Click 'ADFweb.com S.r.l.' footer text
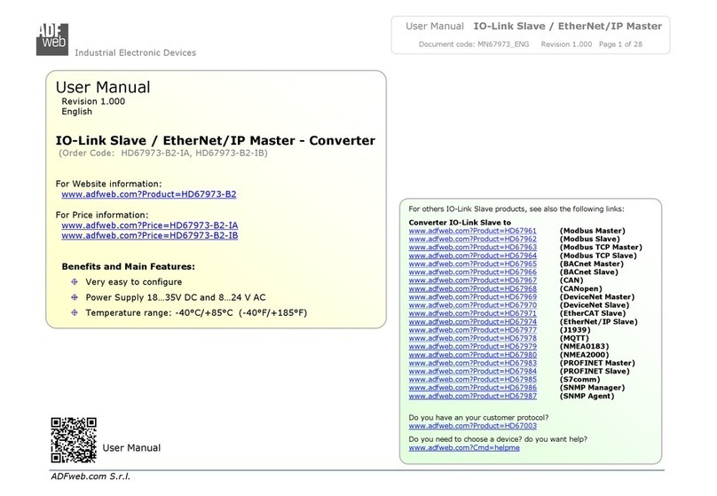 click(x=91, y=476)
